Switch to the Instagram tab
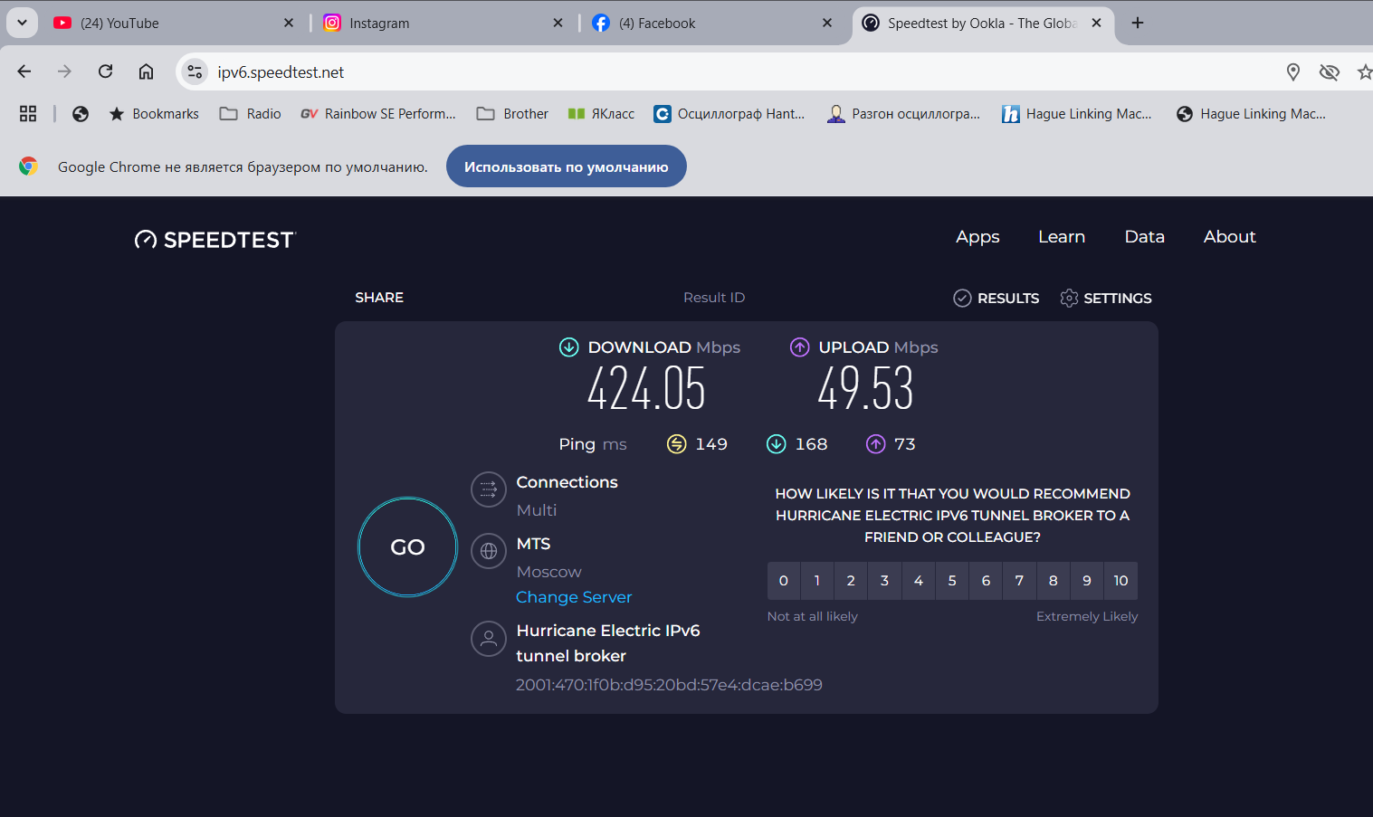 click(444, 24)
